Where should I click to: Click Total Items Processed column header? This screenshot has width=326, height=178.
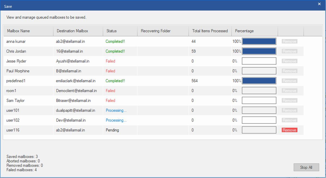click(x=210, y=31)
